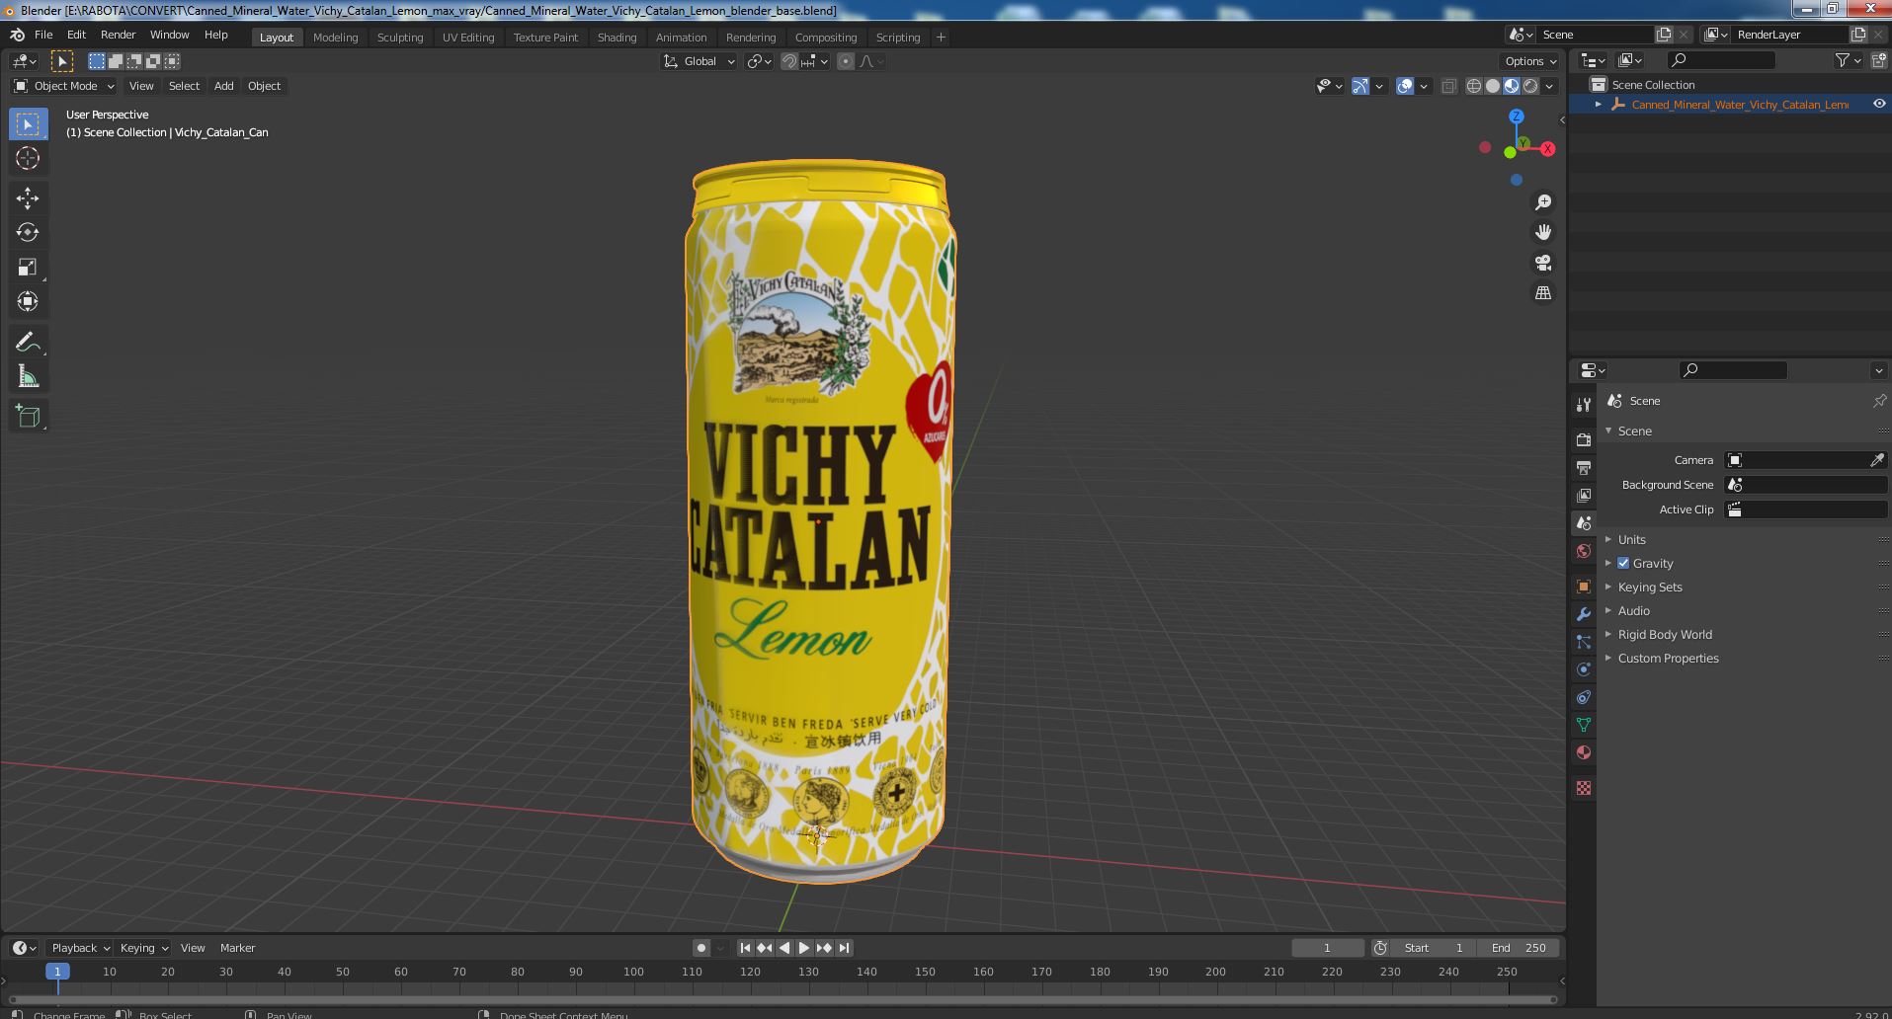This screenshot has height=1019, width=1892.
Task: Click the End frame field
Action: (1519, 948)
